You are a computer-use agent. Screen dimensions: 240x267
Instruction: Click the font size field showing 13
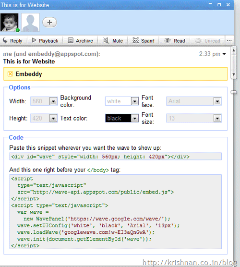pyautogui.click(x=190, y=118)
